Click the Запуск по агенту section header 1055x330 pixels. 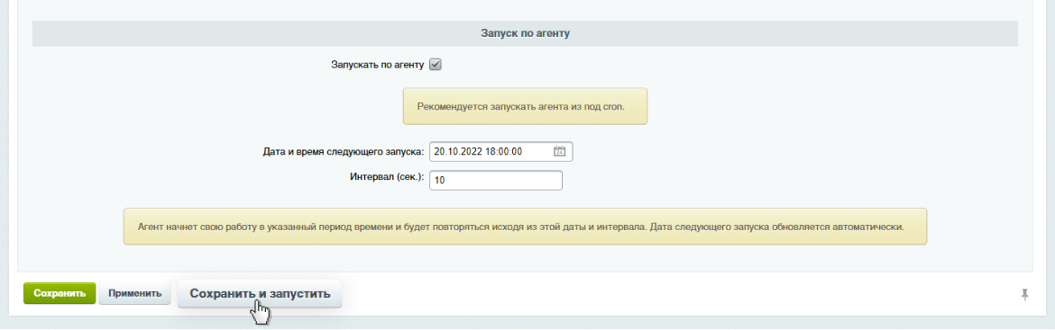tap(525, 33)
